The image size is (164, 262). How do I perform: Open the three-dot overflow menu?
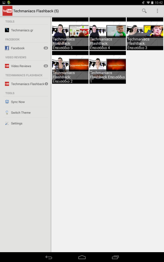[x=157, y=11]
